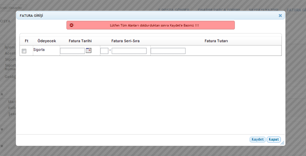Close the Fatura Girişi dialog with X
Viewport: 306px width, 156px height.
pos(280,16)
